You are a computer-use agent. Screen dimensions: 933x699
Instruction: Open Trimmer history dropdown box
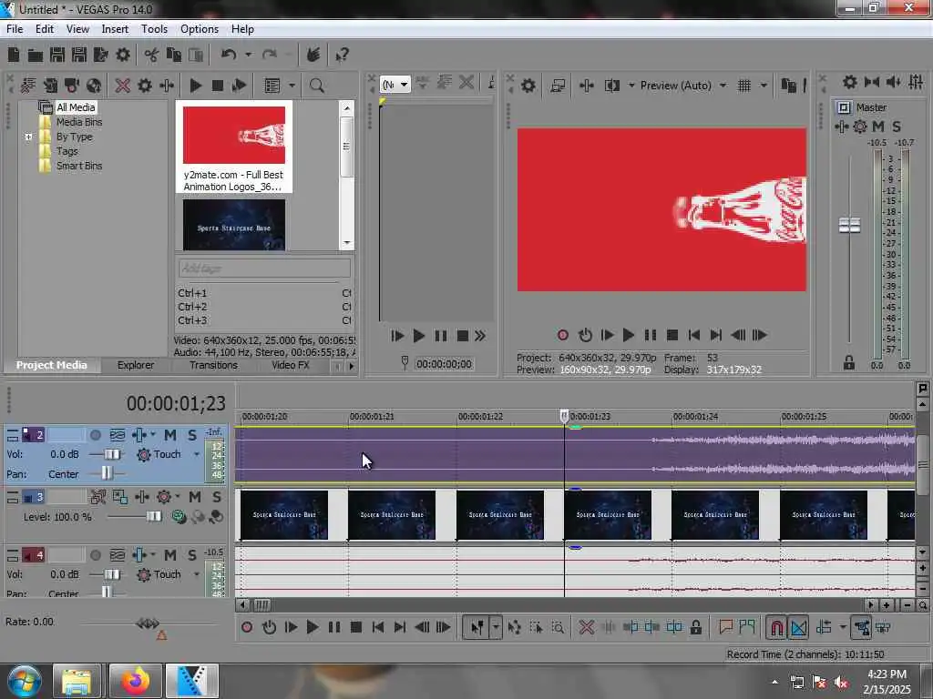[x=395, y=85]
